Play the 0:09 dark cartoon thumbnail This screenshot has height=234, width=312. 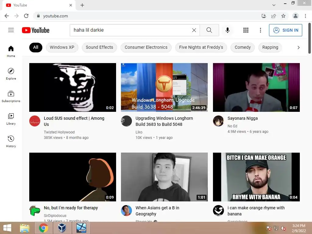tap(73, 177)
